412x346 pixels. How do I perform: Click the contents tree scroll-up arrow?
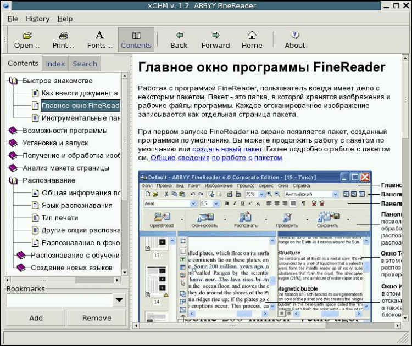(x=125, y=76)
